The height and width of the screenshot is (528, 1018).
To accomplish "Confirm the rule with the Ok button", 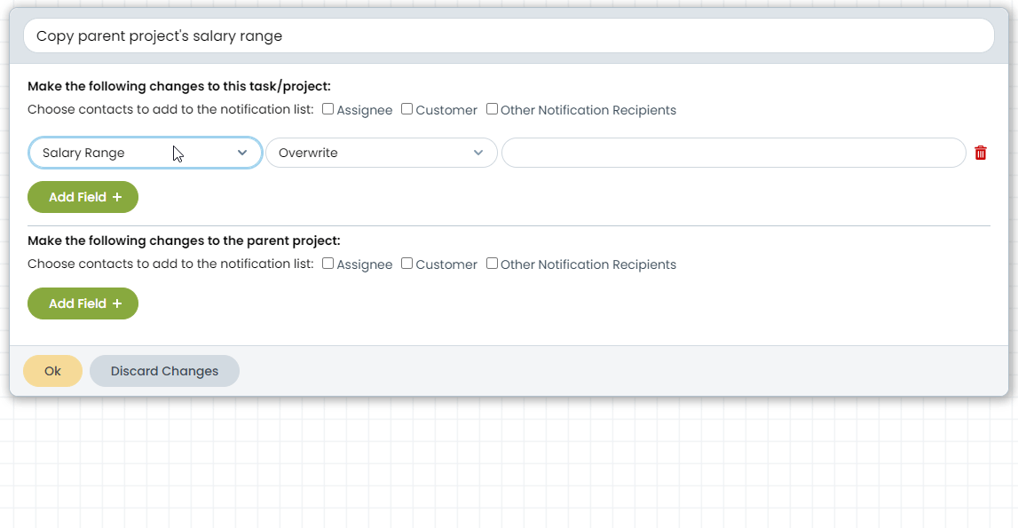I will 52,371.
